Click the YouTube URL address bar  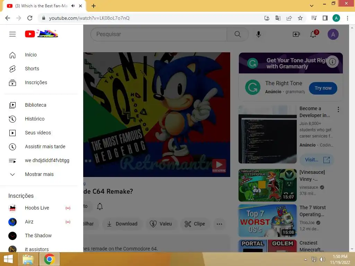click(x=149, y=18)
